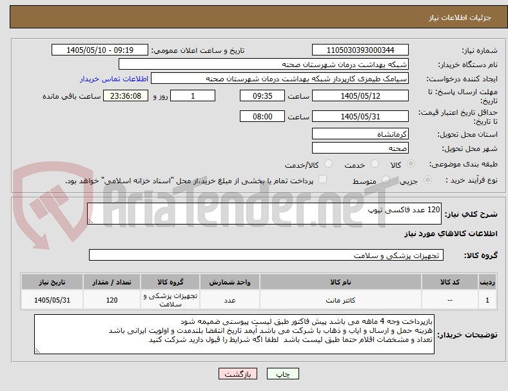Click the request creator name field
This screenshot has height=391, width=508.
tap(280, 79)
